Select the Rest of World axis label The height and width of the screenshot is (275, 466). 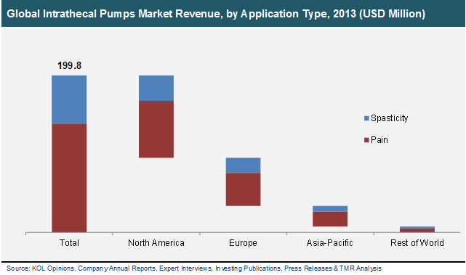point(417,242)
